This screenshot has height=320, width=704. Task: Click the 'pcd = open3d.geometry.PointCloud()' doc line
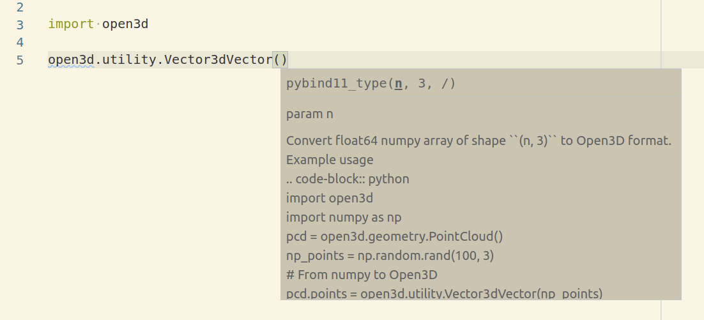(395, 236)
